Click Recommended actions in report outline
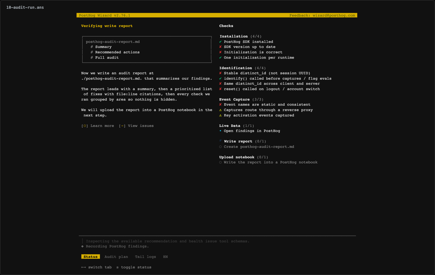Viewport: 435px width, 275px height. coord(117,52)
